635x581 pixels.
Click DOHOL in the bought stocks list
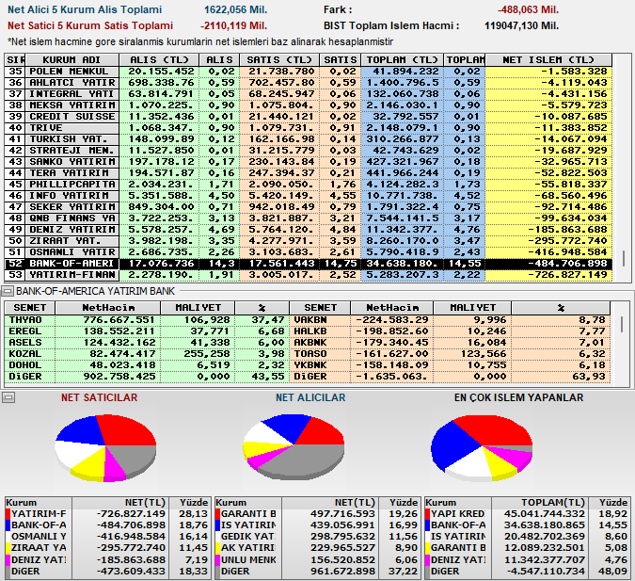coord(25,365)
